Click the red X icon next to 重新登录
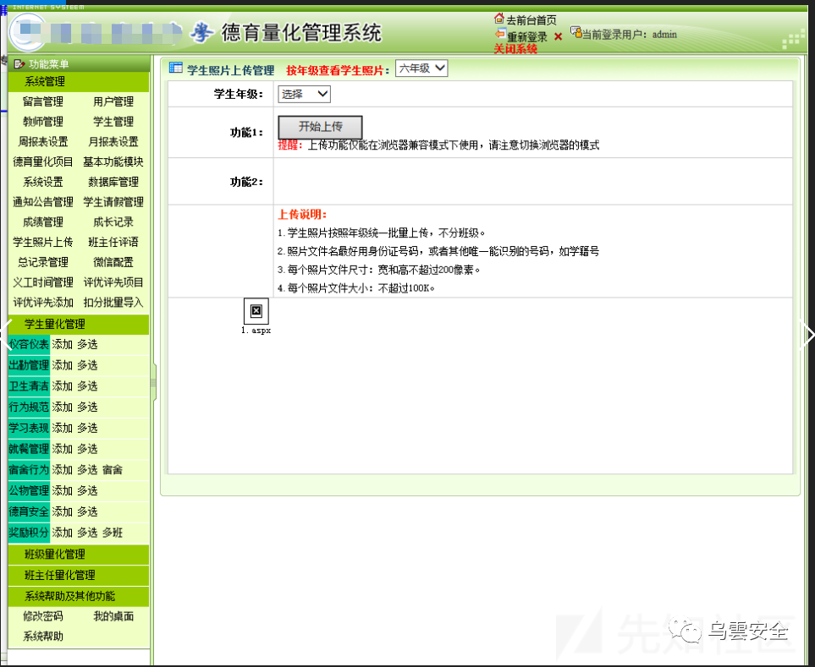815x667 pixels. tap(556, 34)
